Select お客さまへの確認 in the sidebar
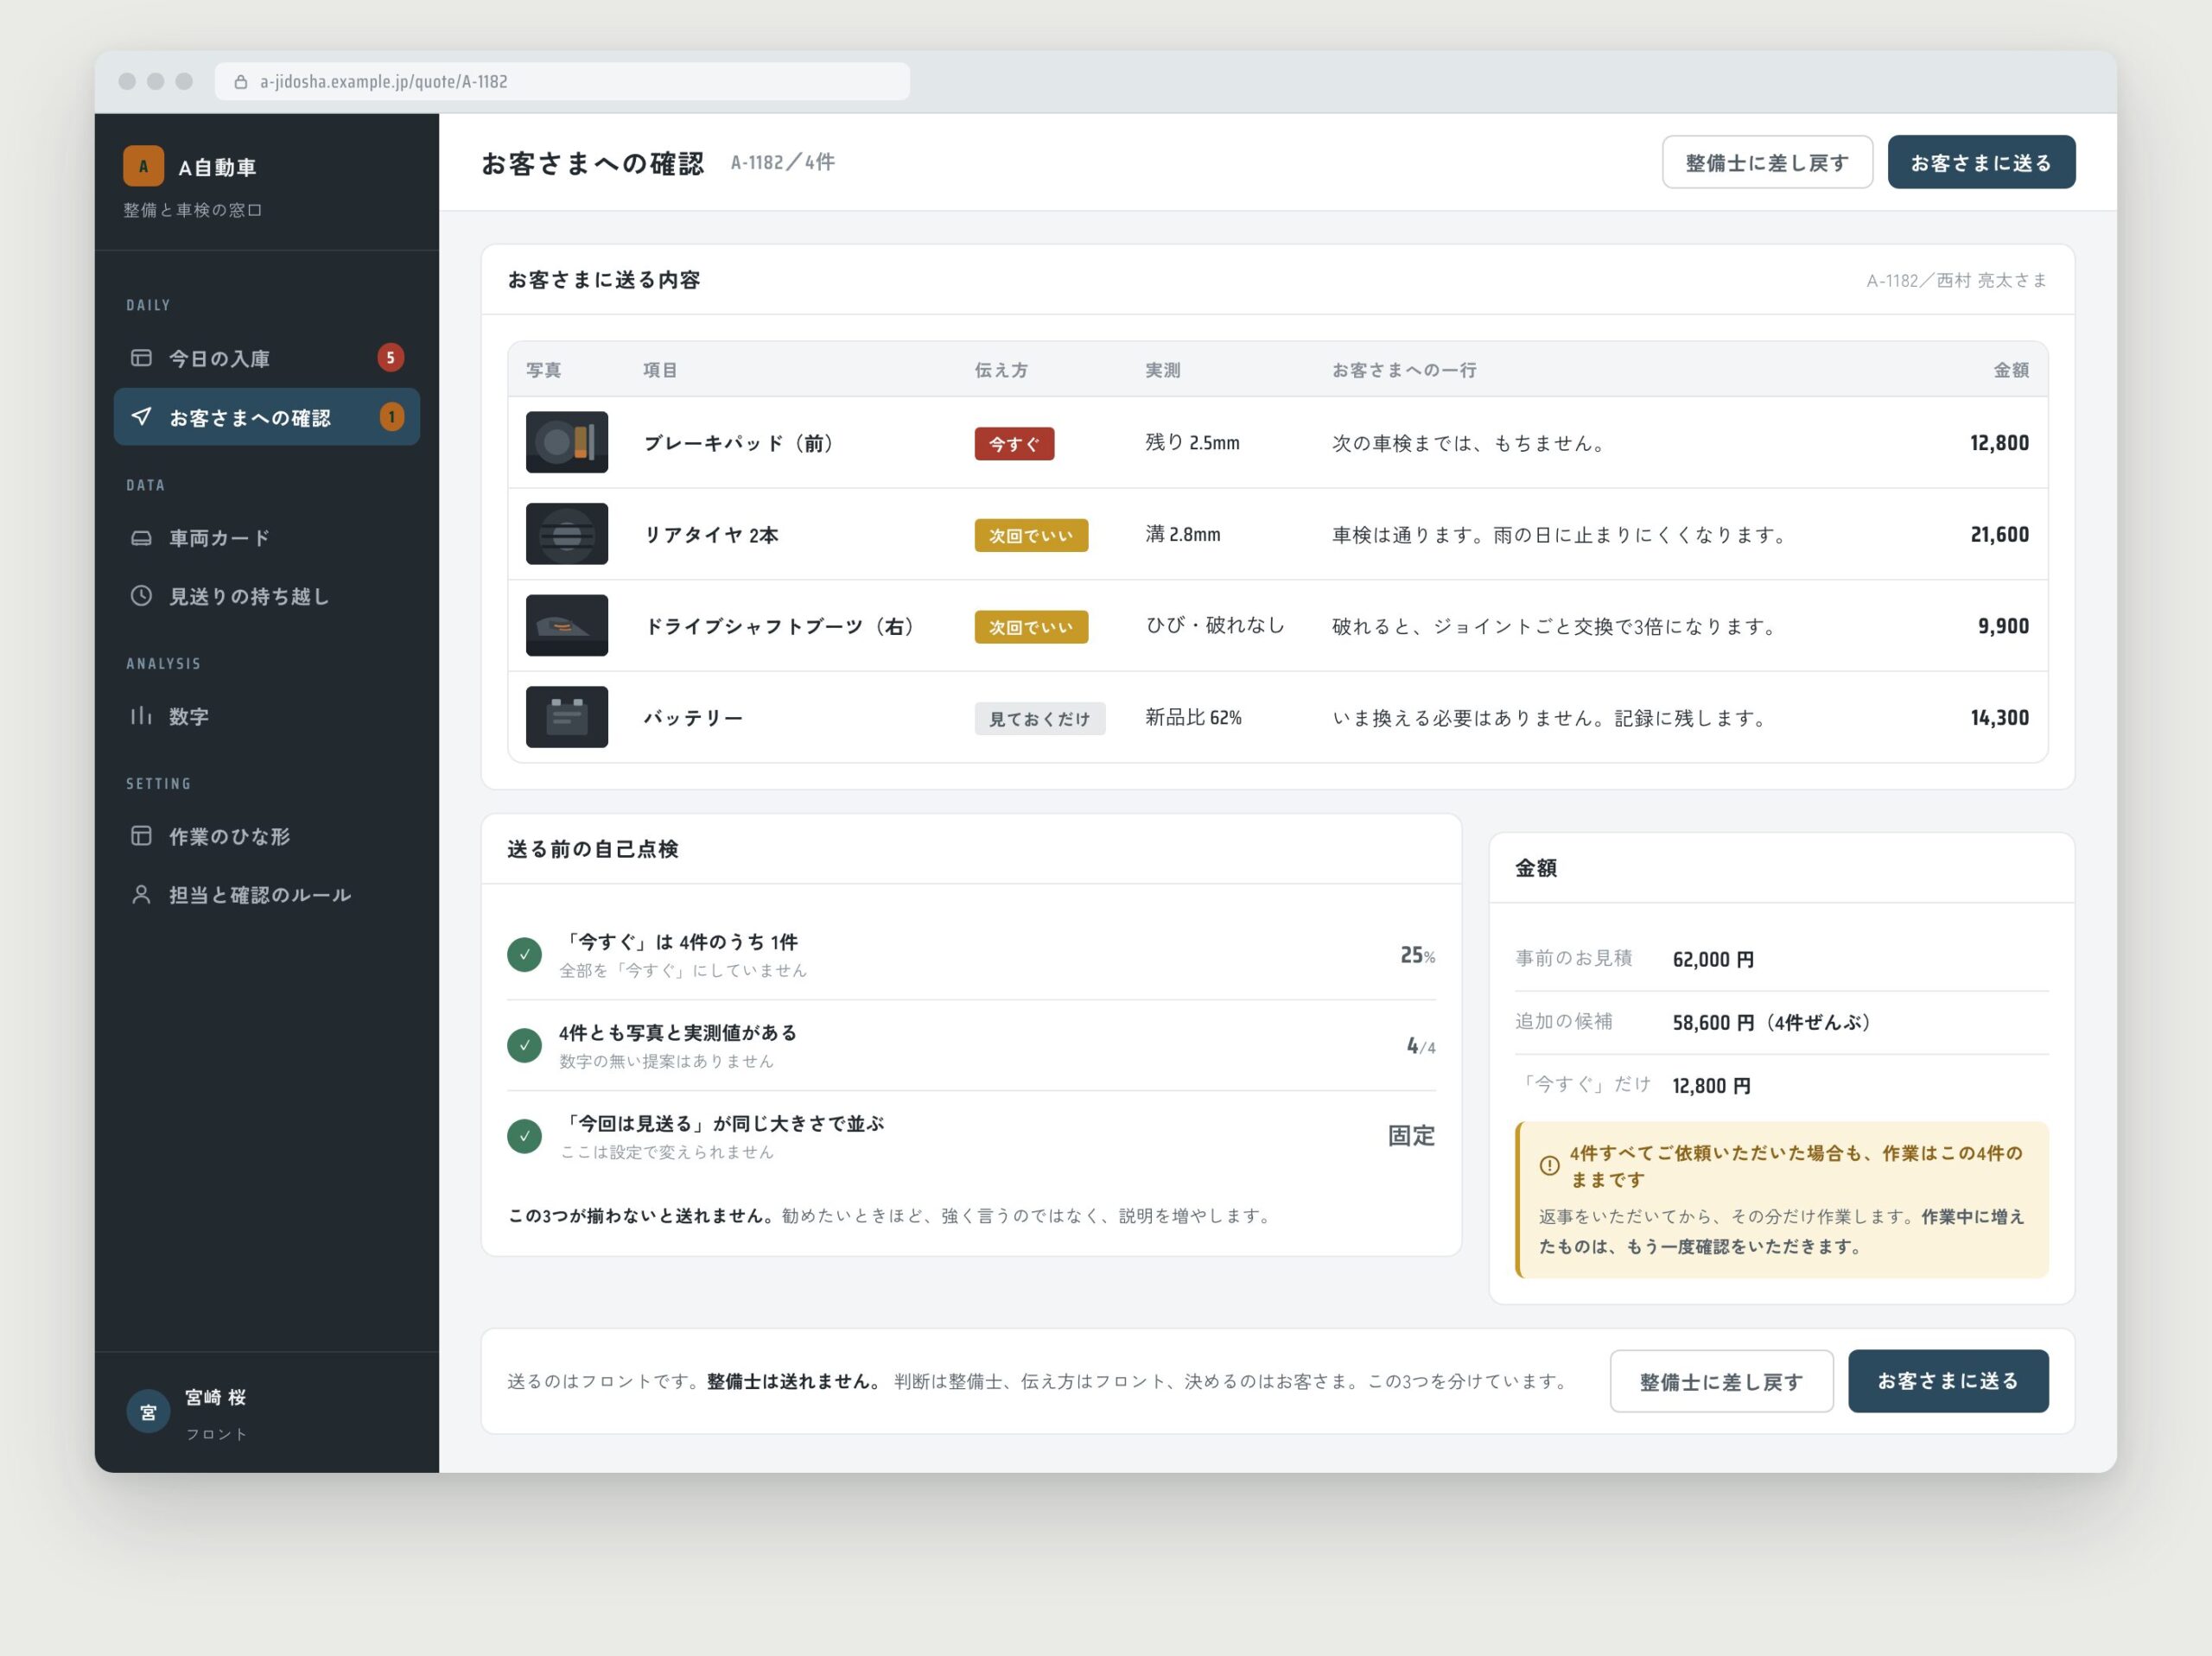Screen dimensions: 2212x1656 click(x=266, y=417)
